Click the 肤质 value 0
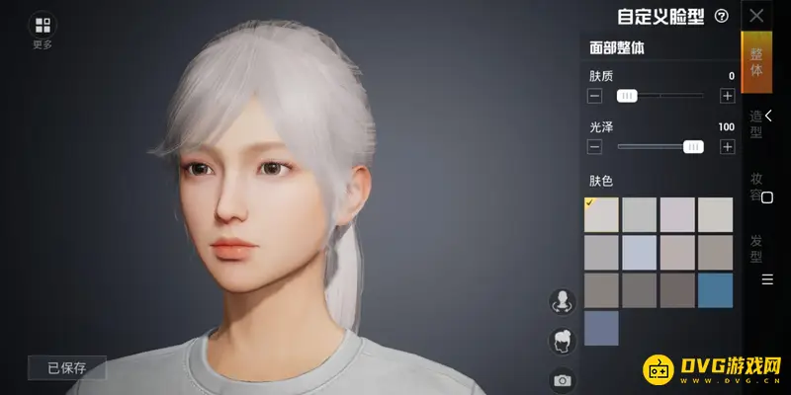This screenshot has height=395, width=791. (732, 77)
